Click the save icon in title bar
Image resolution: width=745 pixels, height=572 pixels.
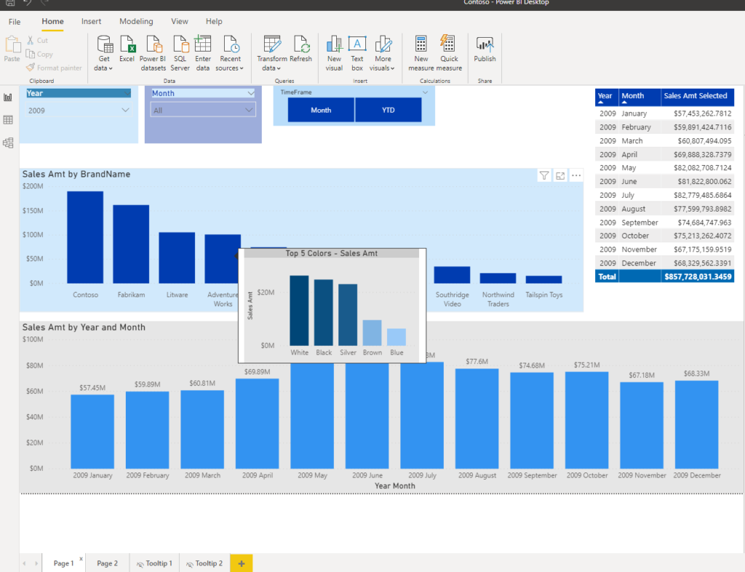tap(10, 2)
